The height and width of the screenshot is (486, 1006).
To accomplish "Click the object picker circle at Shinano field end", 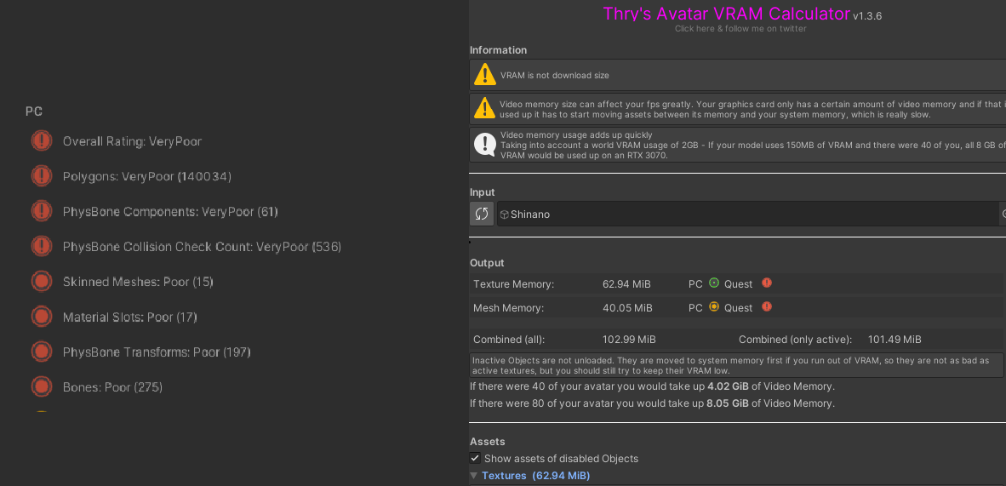I will (x=1003, y=214).
